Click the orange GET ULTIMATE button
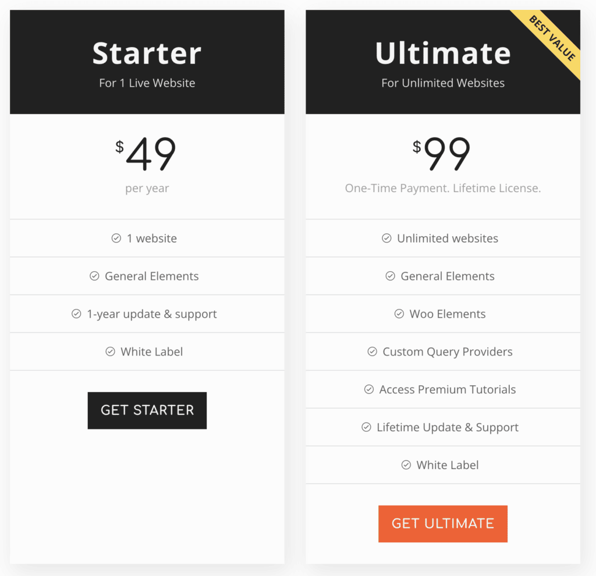This screenshot has height=576, width=596. click(x=443, y=524)
